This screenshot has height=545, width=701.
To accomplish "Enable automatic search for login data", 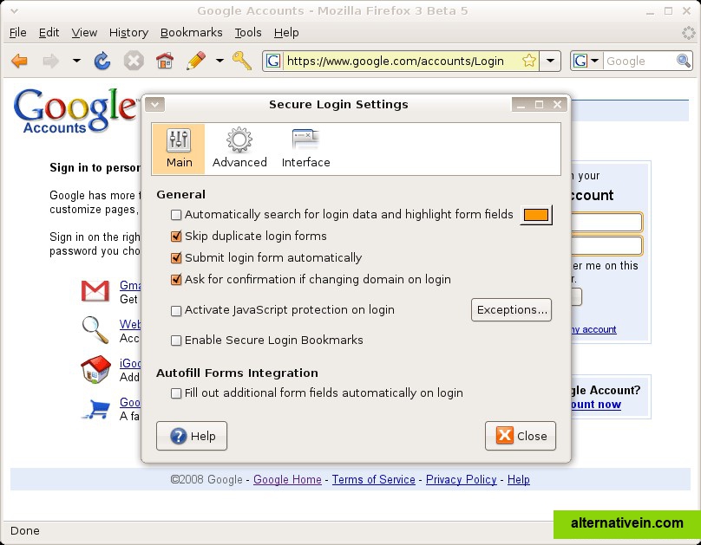I will point(176,215).
